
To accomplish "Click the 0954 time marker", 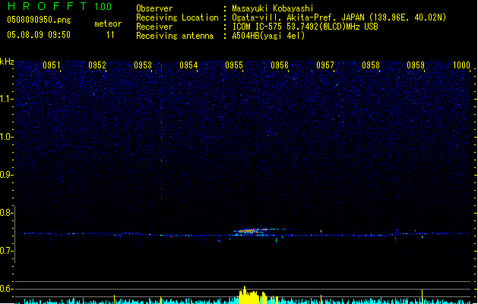I will pos(188,65).
